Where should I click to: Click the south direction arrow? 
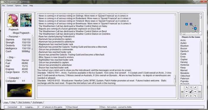191,96
